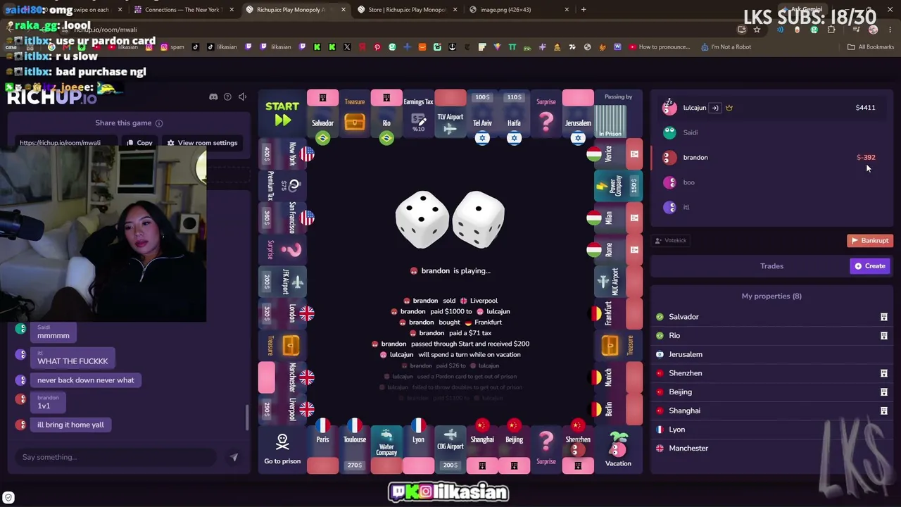The height and width of the screenshot is (507, 901).
Task: Open the I'm Not a Robot bookmark
Action: click(x=726, y=47)
